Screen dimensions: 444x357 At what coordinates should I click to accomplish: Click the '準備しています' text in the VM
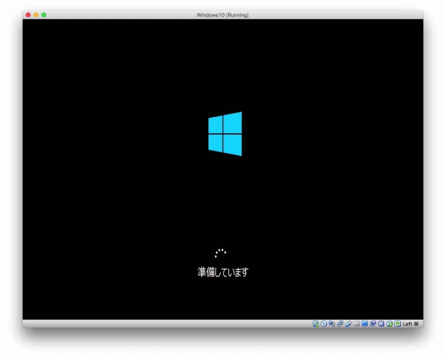(x=223, y=272)
